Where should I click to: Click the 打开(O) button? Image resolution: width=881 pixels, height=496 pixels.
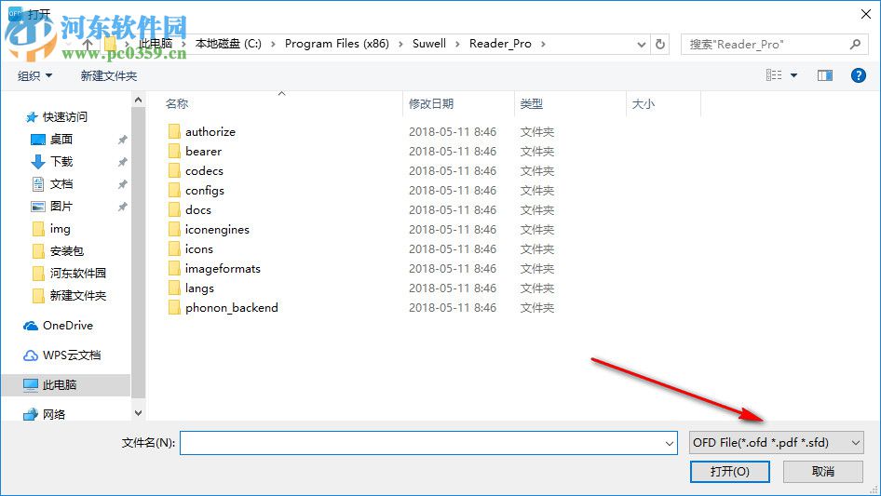point(730,471)
